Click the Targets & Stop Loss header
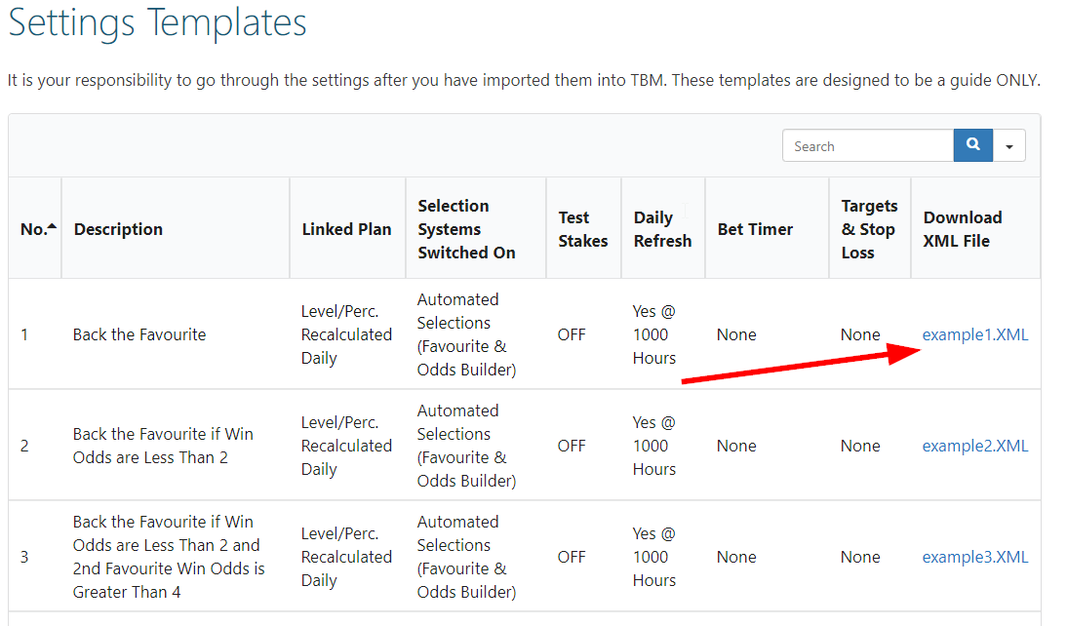This screenshot has width=1067, height=626. (x=869, y=228)
